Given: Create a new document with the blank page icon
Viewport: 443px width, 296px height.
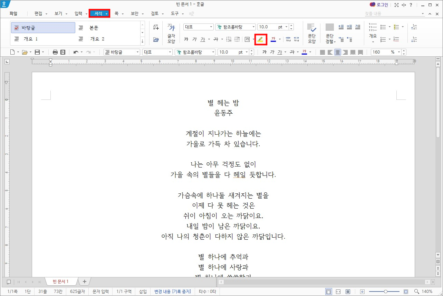Looking at the screenshot, I should tap(12, 52).
